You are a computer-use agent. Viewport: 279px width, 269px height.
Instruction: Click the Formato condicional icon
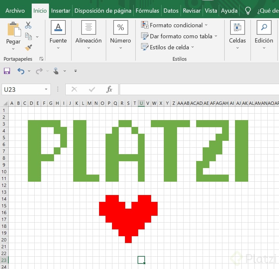145,25
